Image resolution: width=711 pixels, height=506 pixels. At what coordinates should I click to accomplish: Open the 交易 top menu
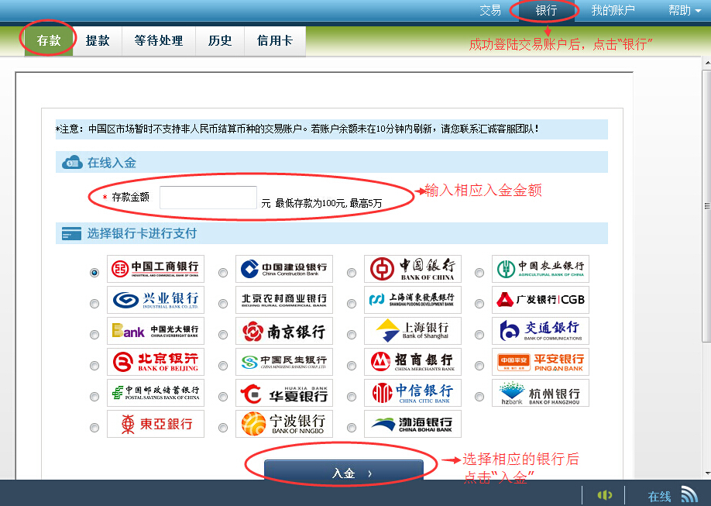[x=490, y=10]
